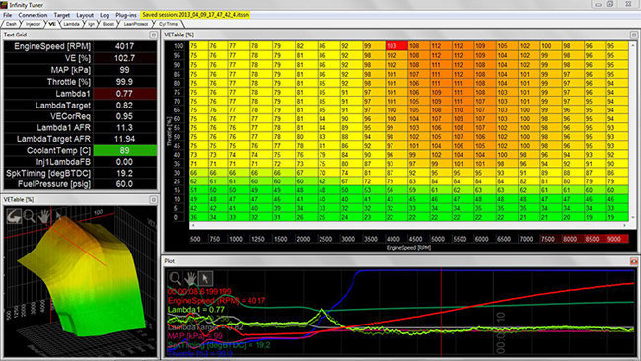Switch to the VE tab
Viewport: 641px width, 361px height.
pos(52,24)
